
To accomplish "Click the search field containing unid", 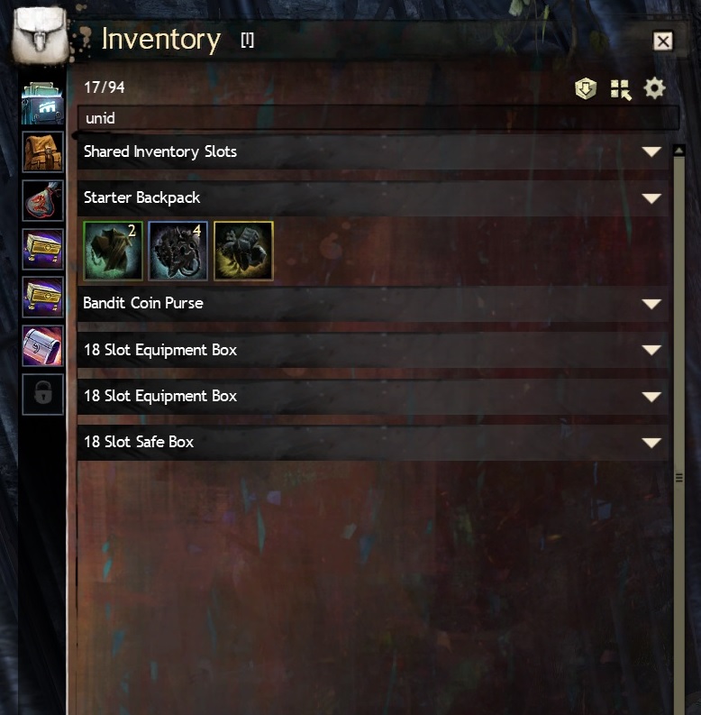I will [378, 118].
